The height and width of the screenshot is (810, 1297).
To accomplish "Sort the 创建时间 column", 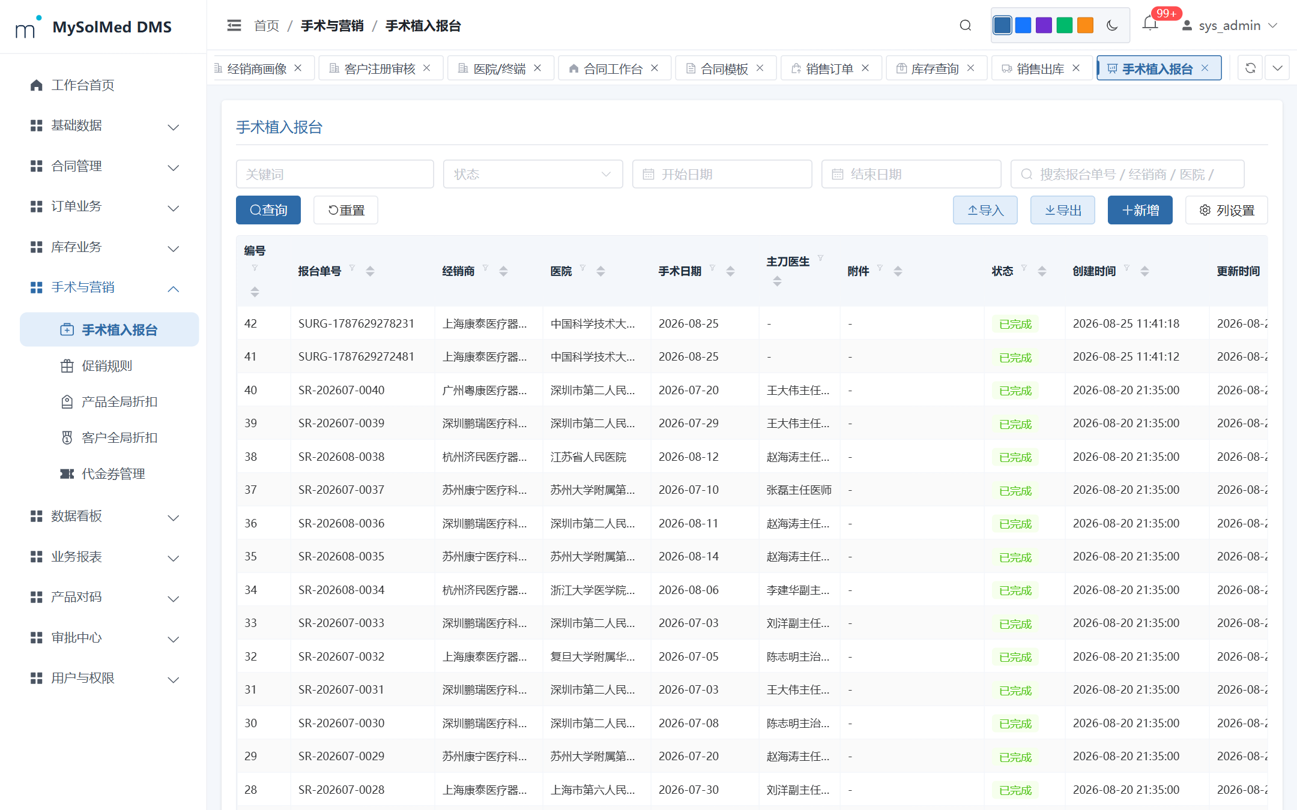I will pyautogui.click(x=1144, y=271).
